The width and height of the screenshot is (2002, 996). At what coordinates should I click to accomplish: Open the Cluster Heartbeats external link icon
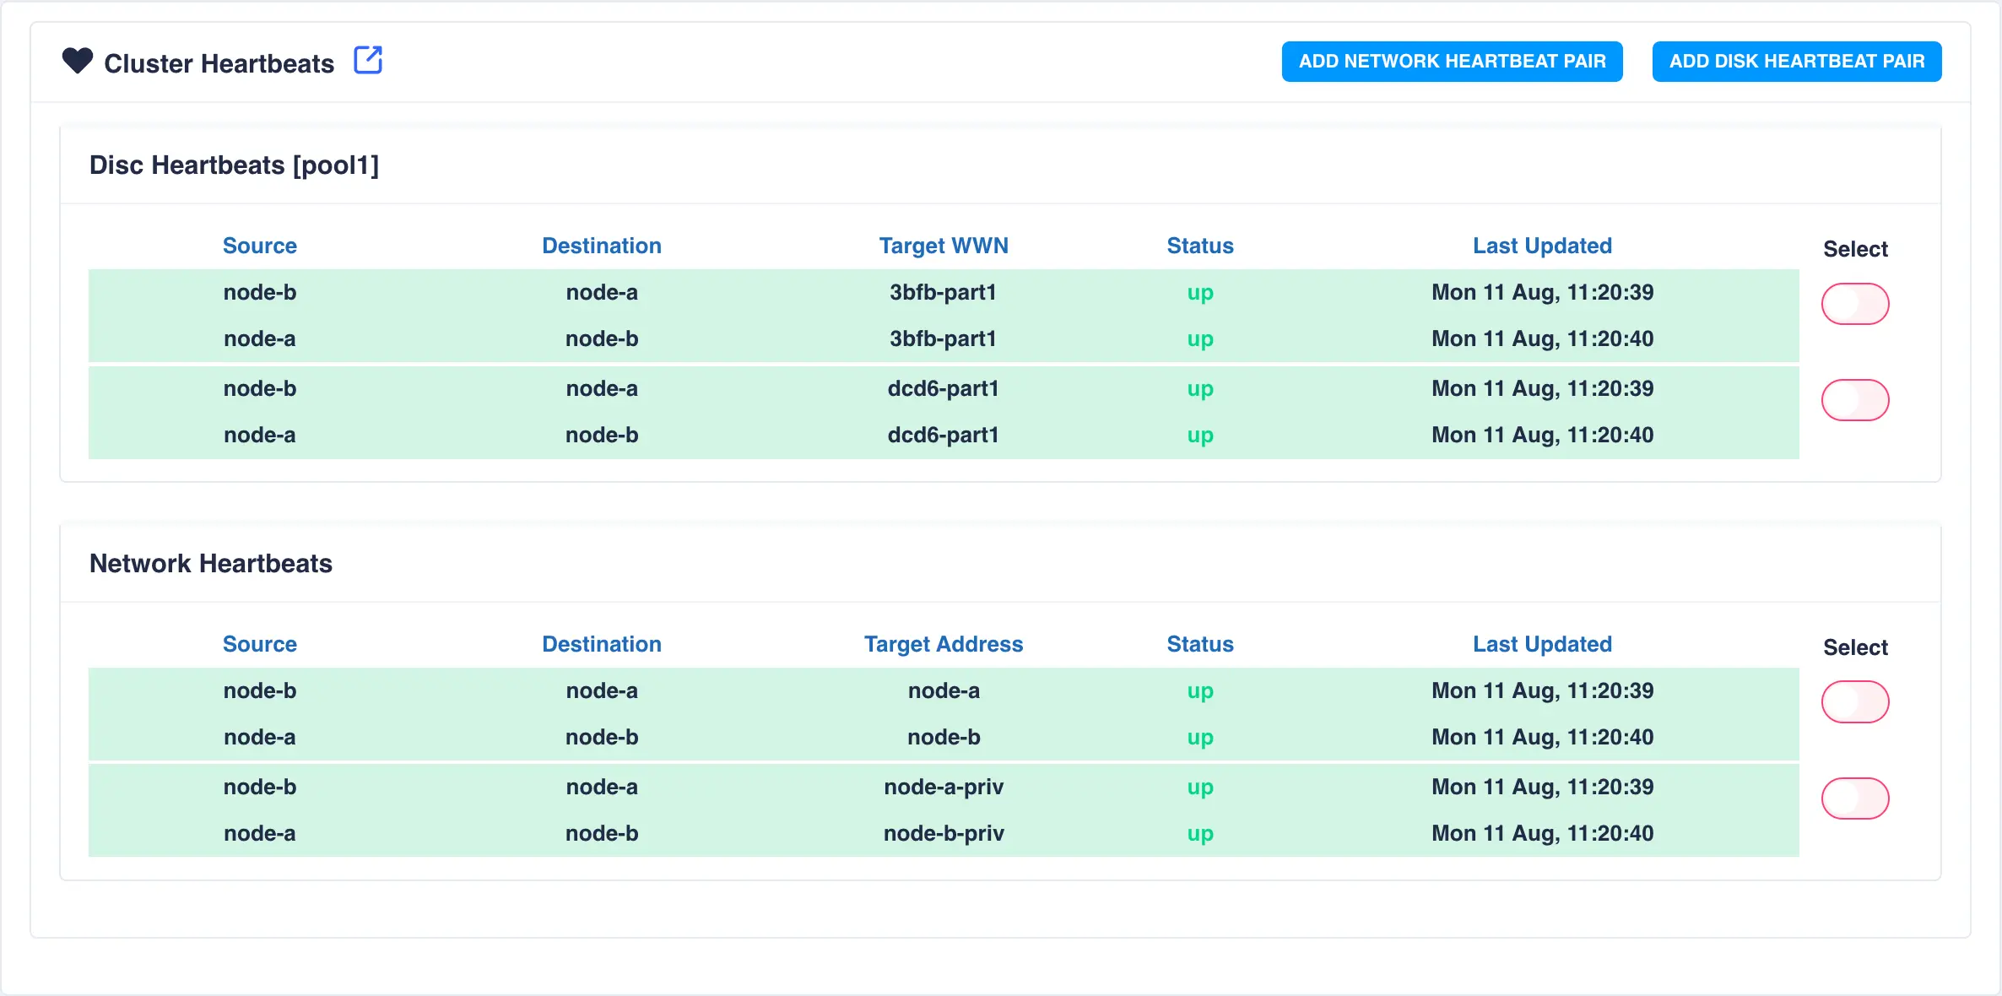[368, 61]
